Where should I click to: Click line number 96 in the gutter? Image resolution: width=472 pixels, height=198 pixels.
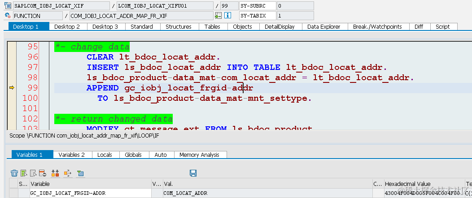point(33,57)
